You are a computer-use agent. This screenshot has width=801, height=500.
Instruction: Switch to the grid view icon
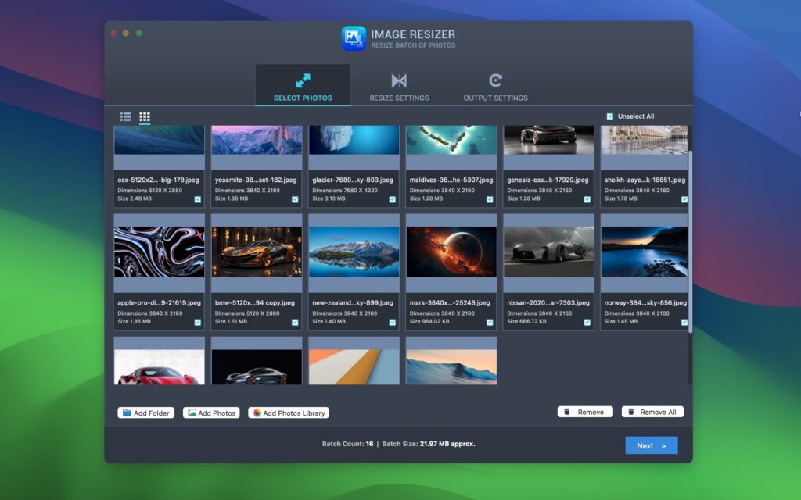pyautogui.click(x=144, y=116)
